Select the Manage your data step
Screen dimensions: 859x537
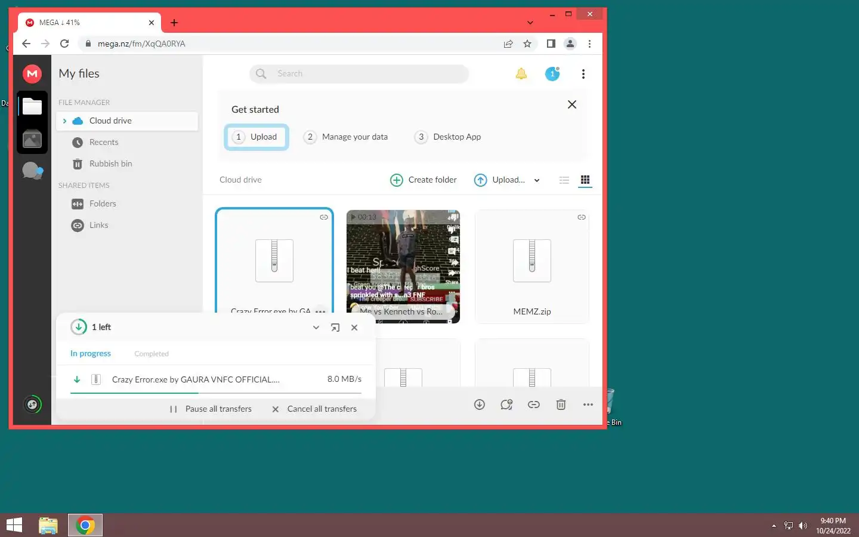tap(346, 137)
